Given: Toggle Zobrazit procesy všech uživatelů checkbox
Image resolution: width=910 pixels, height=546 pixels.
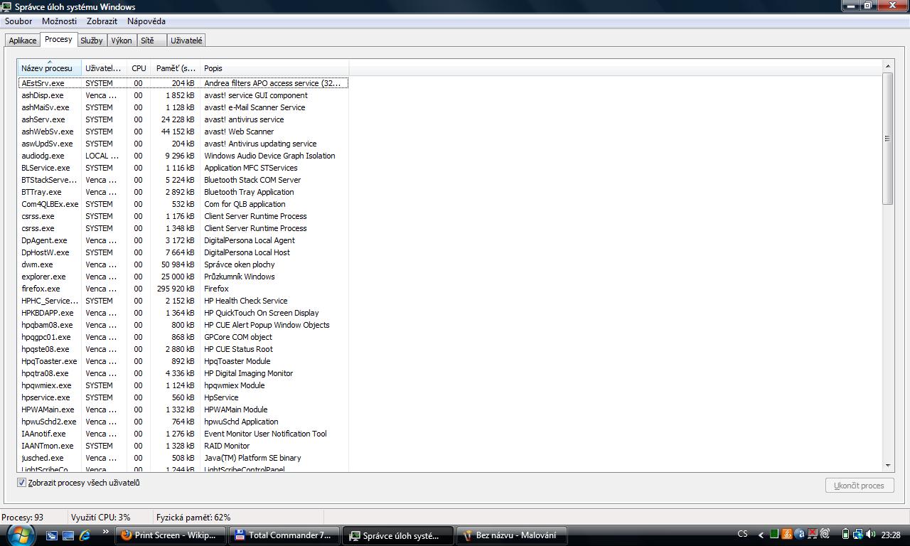Looking at the screenshot, I should 22,483.
